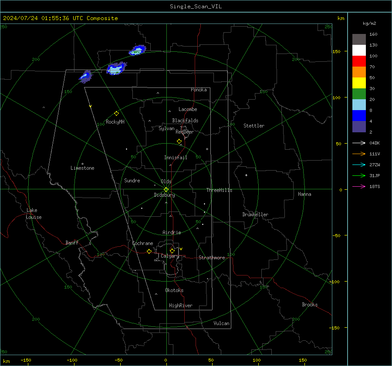Click the yellow V marker east of Calgary
Image resolution: width=392 pixels, height=366 pixels.
point(181,249)
